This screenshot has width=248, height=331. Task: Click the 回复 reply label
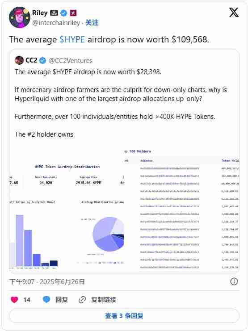click(x=62, y=300)
